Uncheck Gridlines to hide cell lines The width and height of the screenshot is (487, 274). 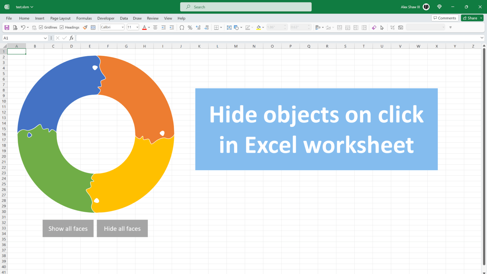tap(41, 27)
